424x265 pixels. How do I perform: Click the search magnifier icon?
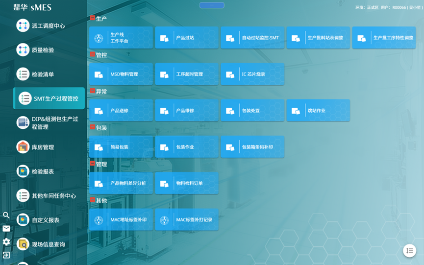(6, 215)
